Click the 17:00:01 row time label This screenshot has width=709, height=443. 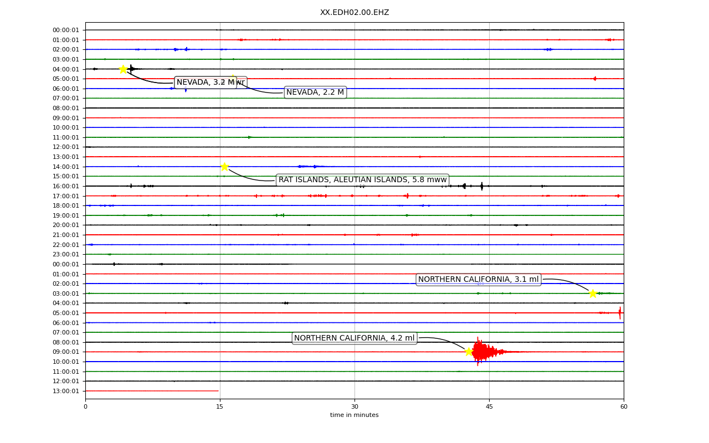pos(66,196)
